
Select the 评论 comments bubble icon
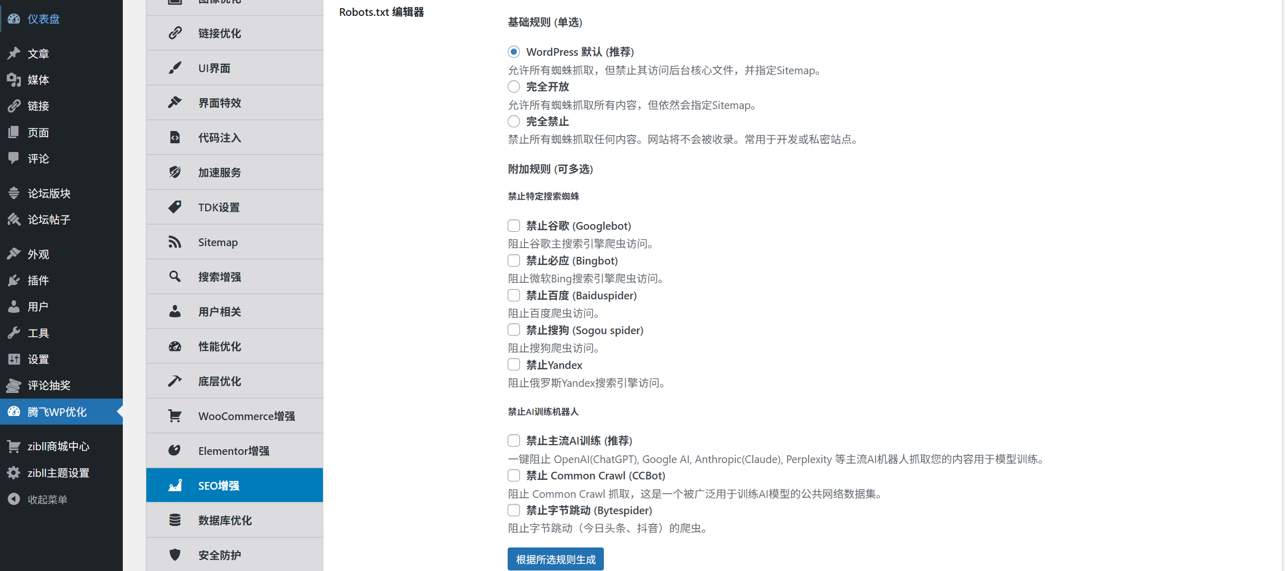coord(14,159)
